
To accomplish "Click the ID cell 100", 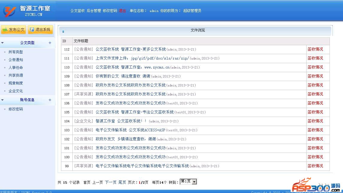I will coord(67,157).
